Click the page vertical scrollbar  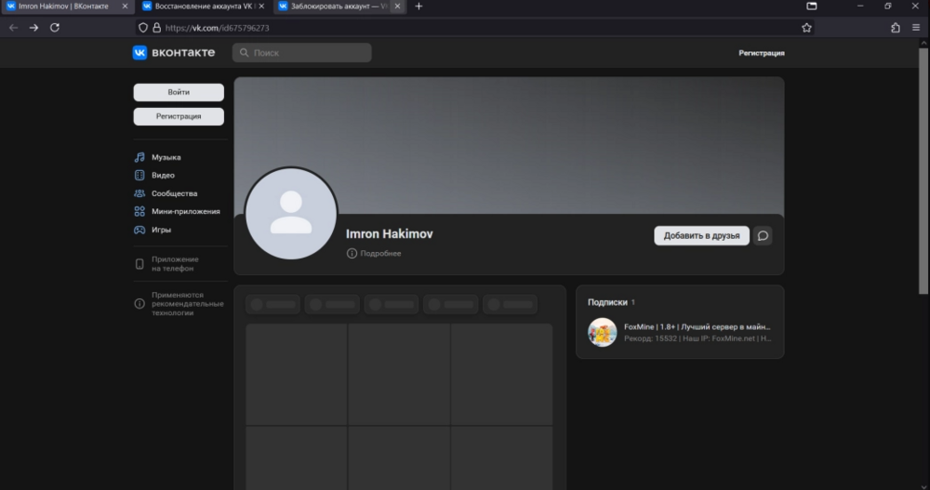(x=923, y=171)
